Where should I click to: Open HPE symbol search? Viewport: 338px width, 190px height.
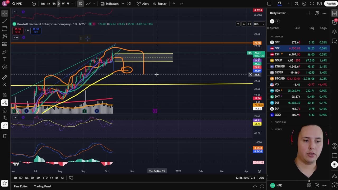[x=17, y=4]
